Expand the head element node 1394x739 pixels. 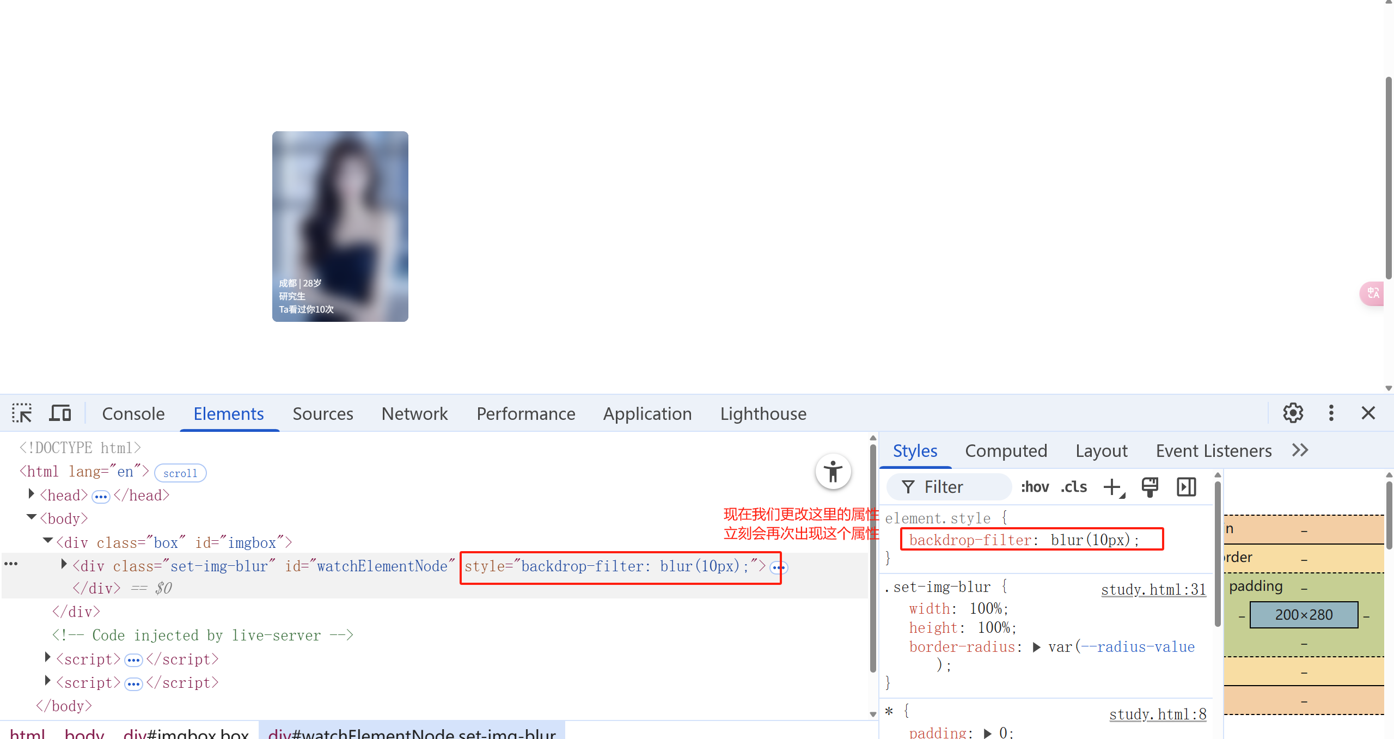(x=32, y=494)
